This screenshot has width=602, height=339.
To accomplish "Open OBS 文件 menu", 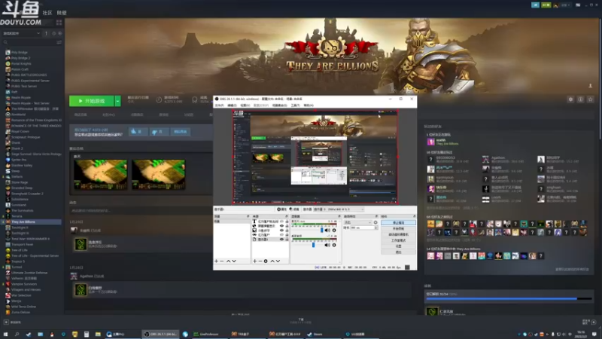I will 219,105.
